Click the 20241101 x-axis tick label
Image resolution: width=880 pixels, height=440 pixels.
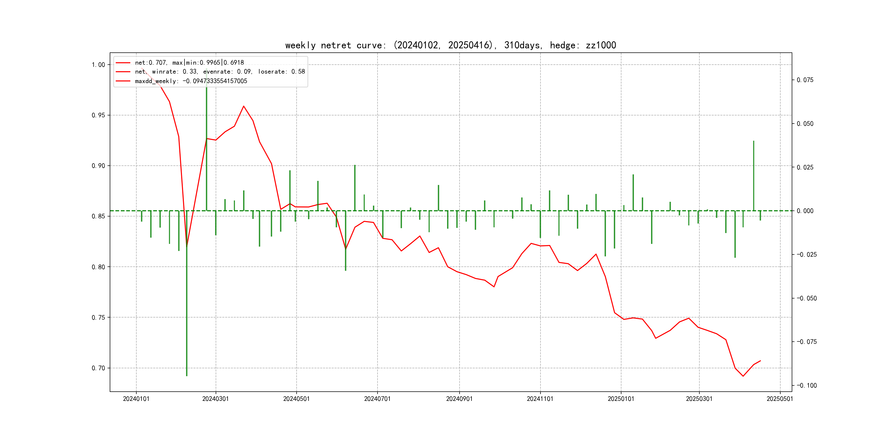tap(540, 399)
